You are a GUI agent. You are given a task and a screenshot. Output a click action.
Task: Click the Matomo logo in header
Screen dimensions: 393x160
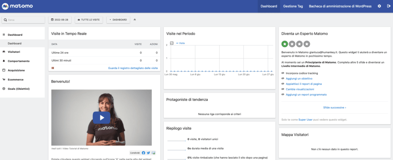(17, 6)
